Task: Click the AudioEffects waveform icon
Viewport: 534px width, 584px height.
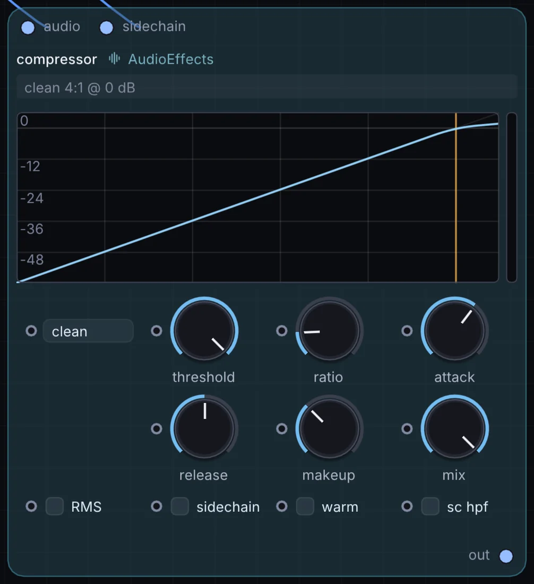Action: [x=114, y=59]
